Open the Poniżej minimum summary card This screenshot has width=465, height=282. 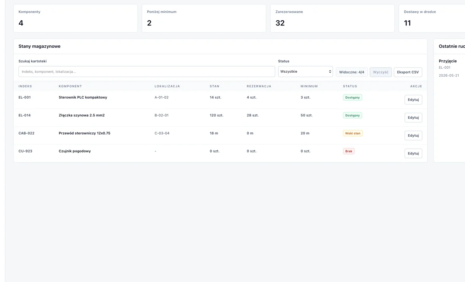[x=204, y=18]
